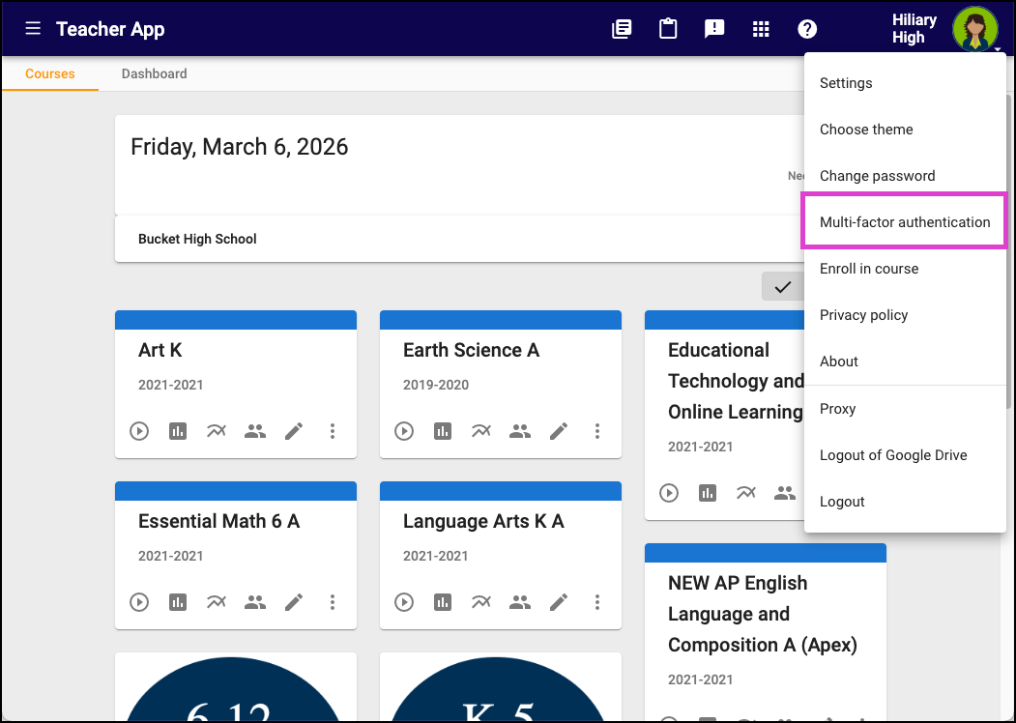
Task: Open the clipboard icon in header
Action: click(668, 29)
